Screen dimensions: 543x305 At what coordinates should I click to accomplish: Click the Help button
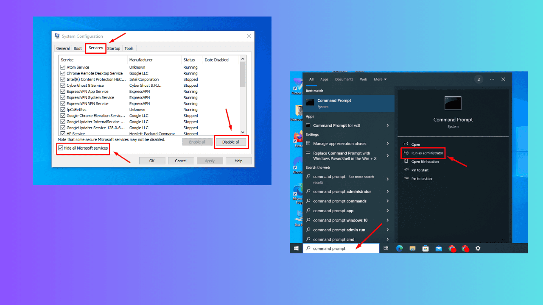(238, 161)
